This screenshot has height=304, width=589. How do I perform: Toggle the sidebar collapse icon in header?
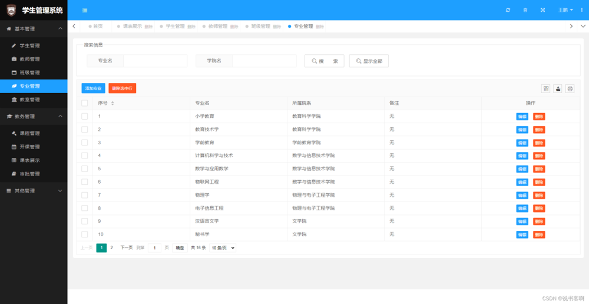[85, 10]
